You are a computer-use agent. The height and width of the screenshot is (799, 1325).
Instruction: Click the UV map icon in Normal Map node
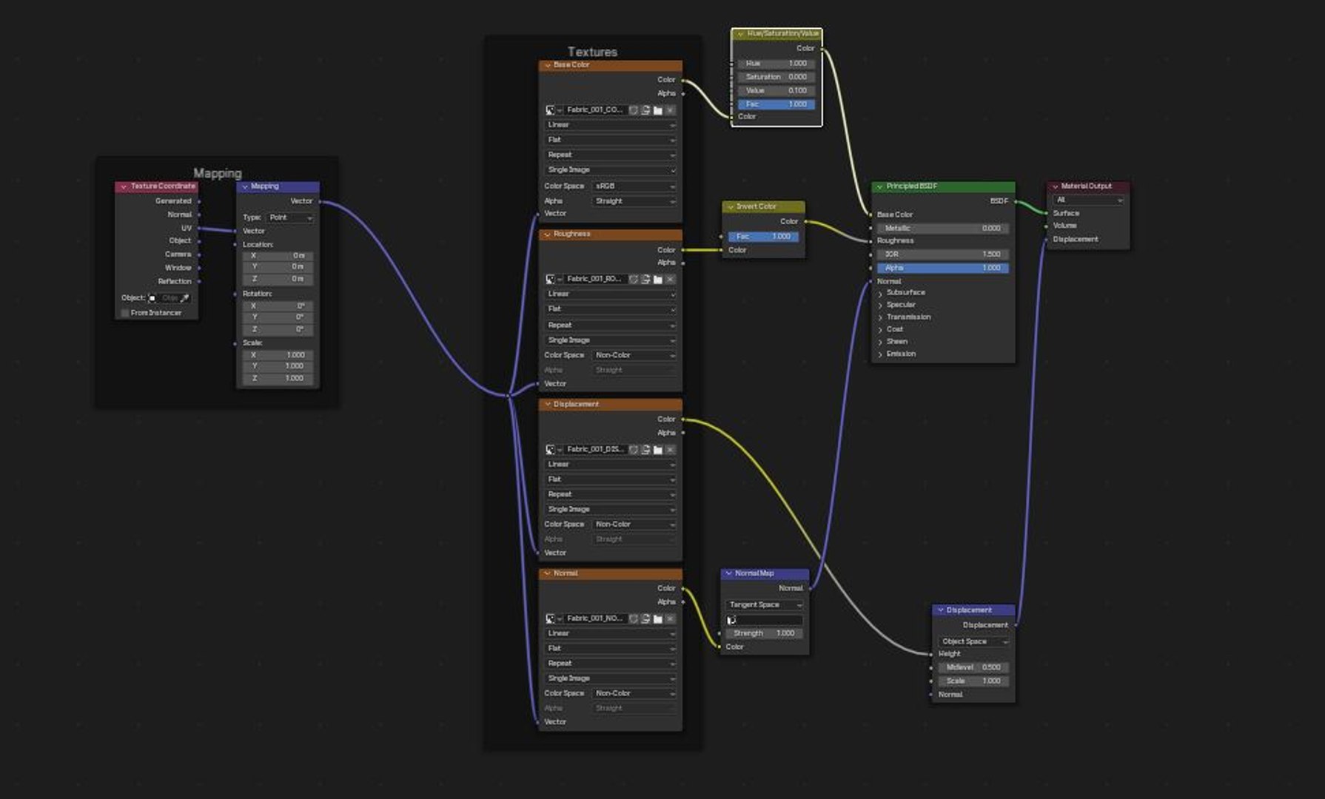tap(731, 620)
